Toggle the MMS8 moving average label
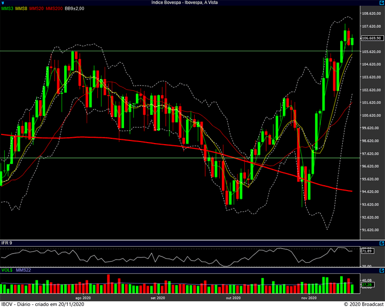 22,9
